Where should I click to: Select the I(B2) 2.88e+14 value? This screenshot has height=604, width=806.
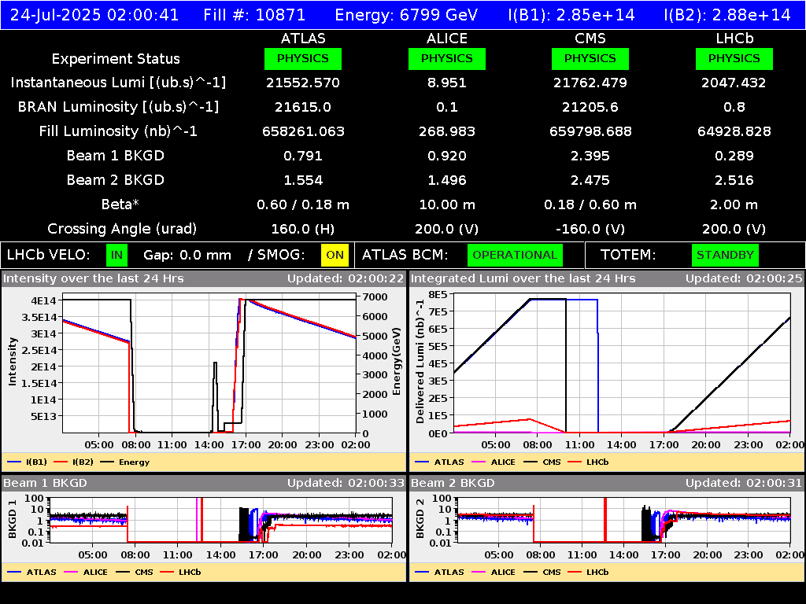pyautogui.click(x=727, y=15)
